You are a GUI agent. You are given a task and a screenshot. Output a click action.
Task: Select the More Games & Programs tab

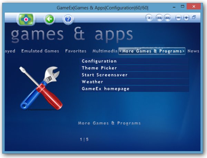pos(152,51)
